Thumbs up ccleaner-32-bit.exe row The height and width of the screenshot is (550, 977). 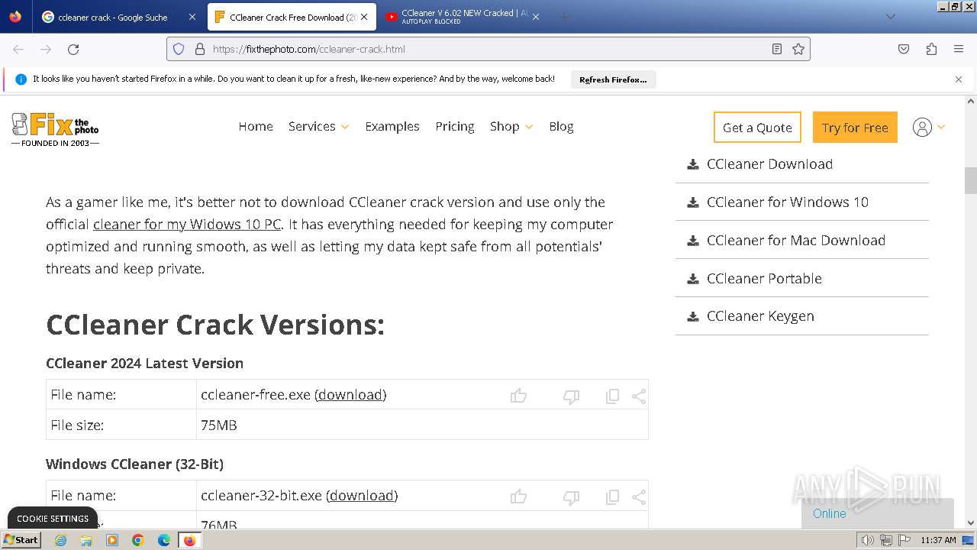coord(519,497)
